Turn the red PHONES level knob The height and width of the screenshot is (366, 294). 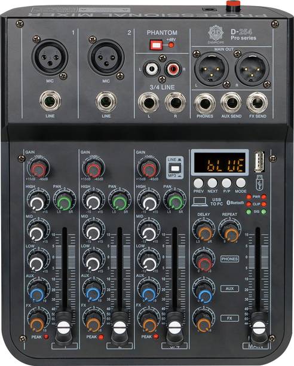(x=204, y=262)
